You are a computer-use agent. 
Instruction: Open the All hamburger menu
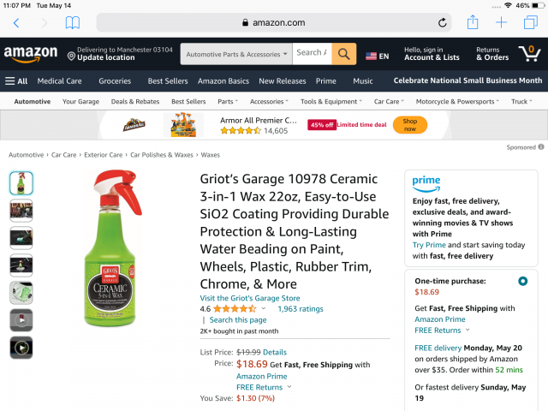pyautogui.click(x=16, y=80)
